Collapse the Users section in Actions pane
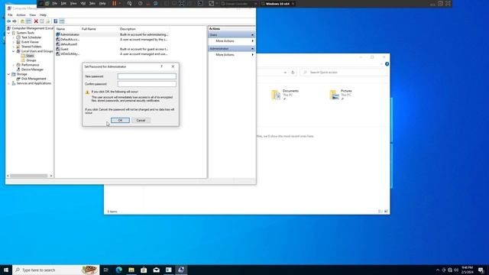This screenshot has width=489, height=275. 252,35
